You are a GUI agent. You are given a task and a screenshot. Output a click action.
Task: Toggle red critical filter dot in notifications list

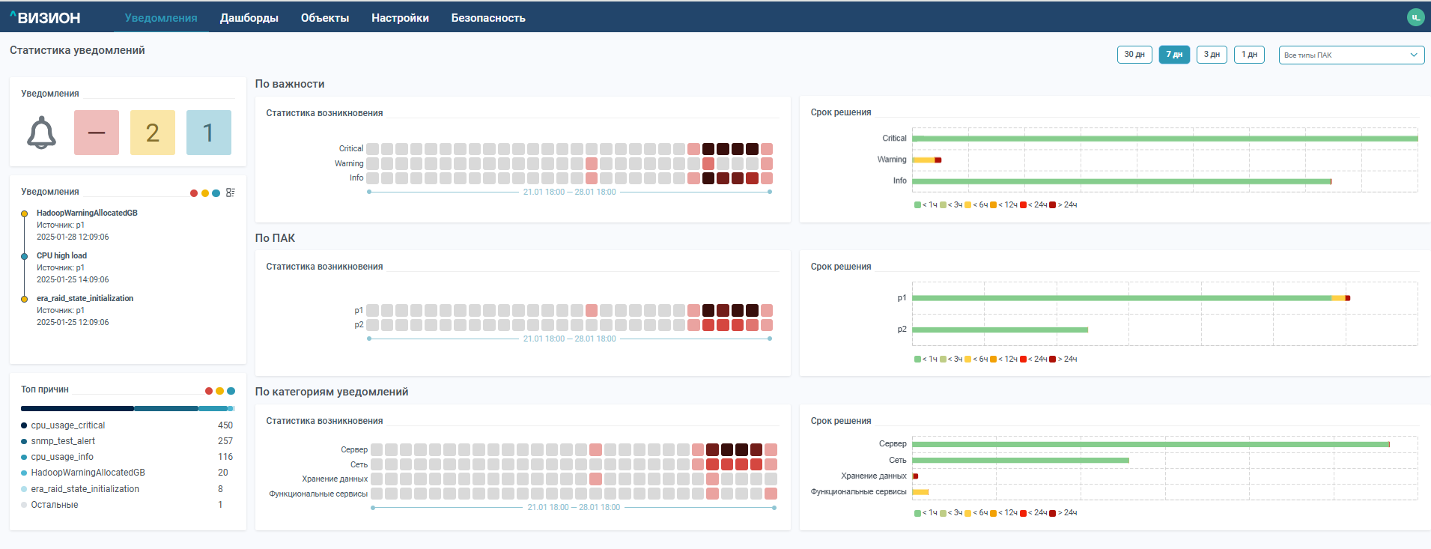[x=194, y=193]
